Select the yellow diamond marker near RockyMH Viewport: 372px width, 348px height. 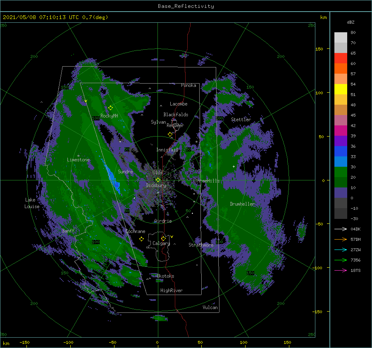click(110, 108)
